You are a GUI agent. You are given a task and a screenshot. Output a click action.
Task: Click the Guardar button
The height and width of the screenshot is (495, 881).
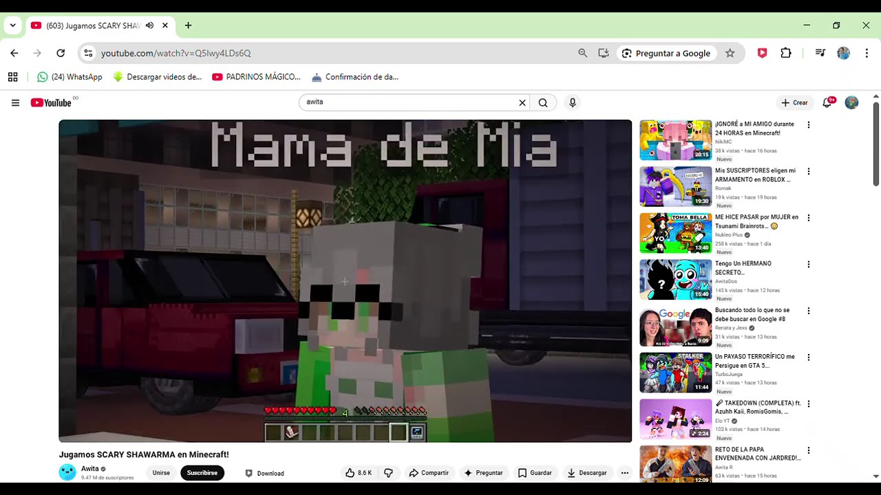point(535,473)
